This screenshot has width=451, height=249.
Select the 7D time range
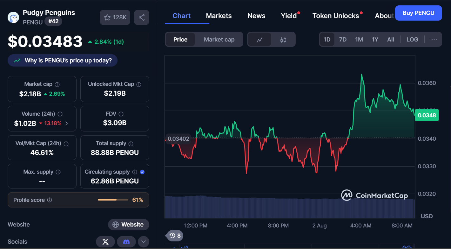coord(343,40)
